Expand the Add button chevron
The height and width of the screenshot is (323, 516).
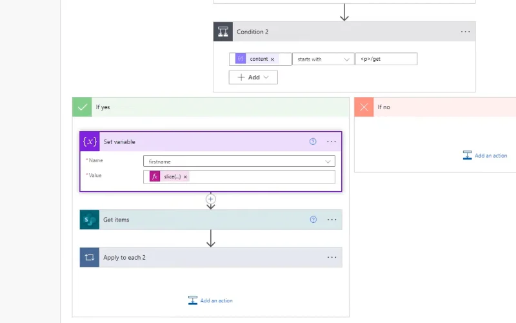click(266, 77)
